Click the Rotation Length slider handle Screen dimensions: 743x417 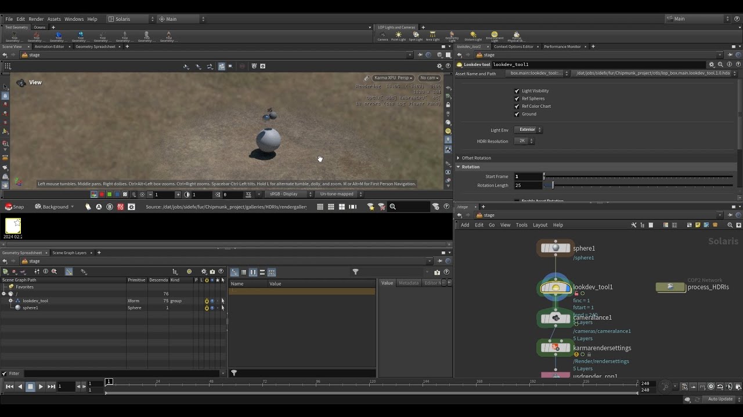click(553, 185)
